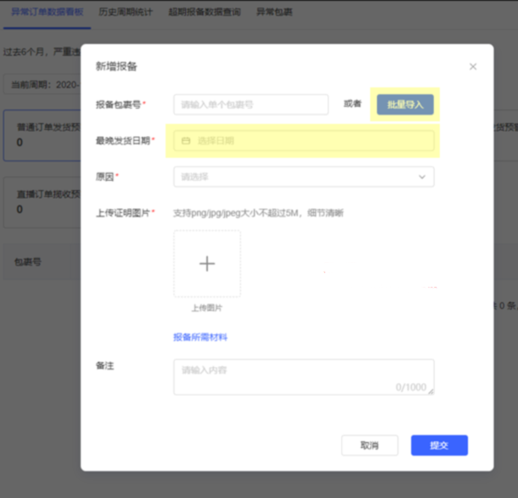Close the 新增报备 dialog with X
Image resolution: width=518 pixels, height=498 pixels.
coord(473,67)
